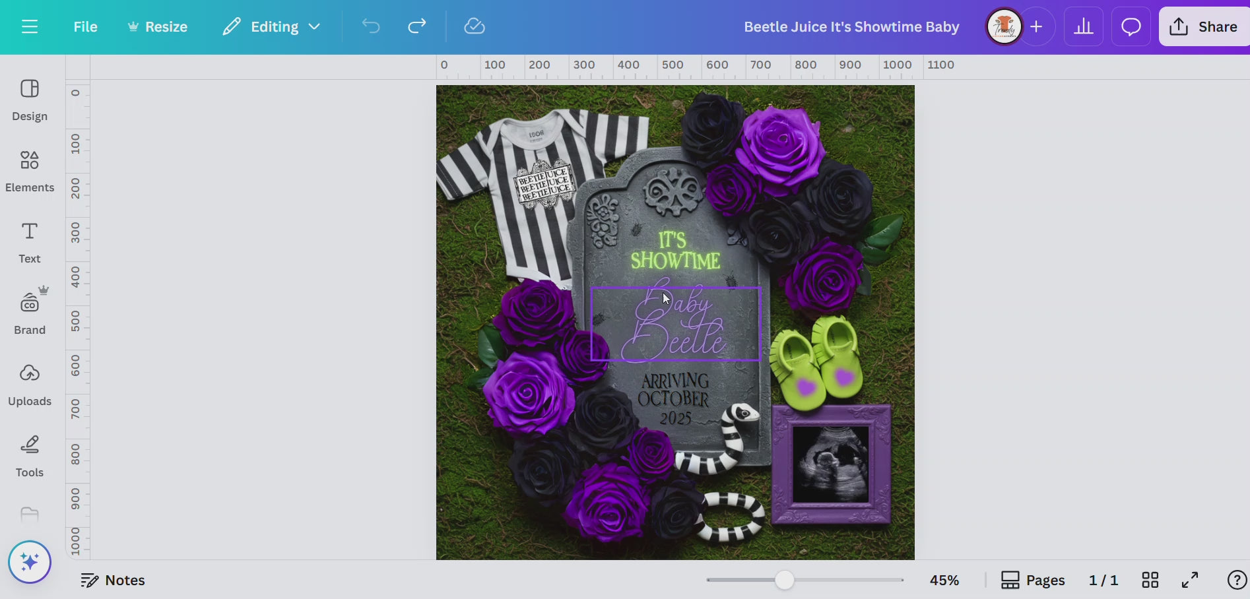Click the Resize option

tap(158, 26)
